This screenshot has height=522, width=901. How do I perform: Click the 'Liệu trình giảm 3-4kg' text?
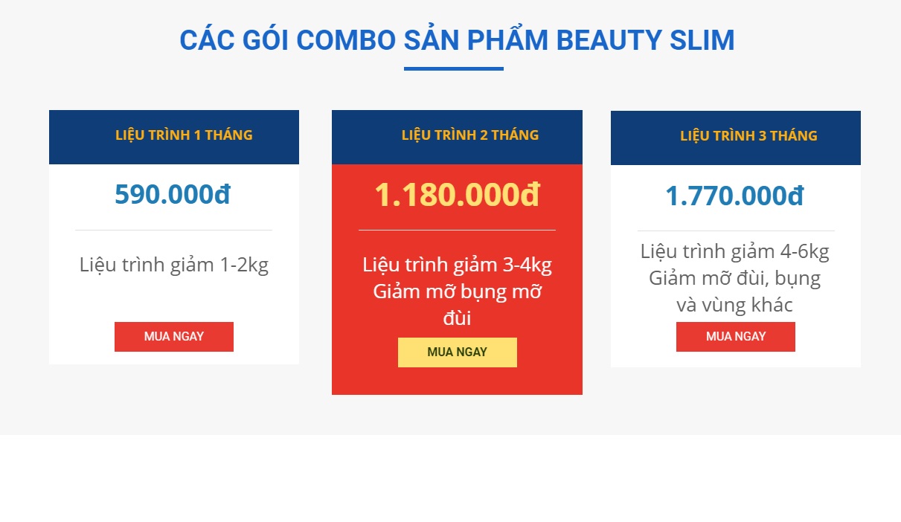pos(457,265)
